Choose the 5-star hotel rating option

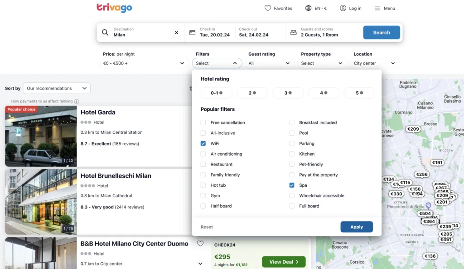pos(359,93)
